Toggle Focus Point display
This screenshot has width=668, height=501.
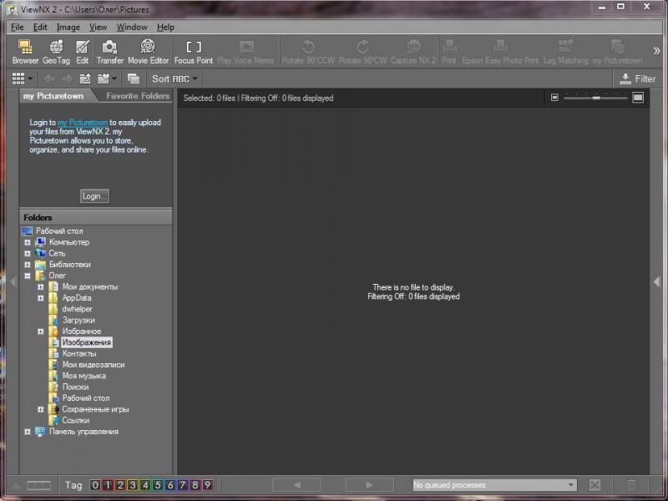(x=194, y=52)
